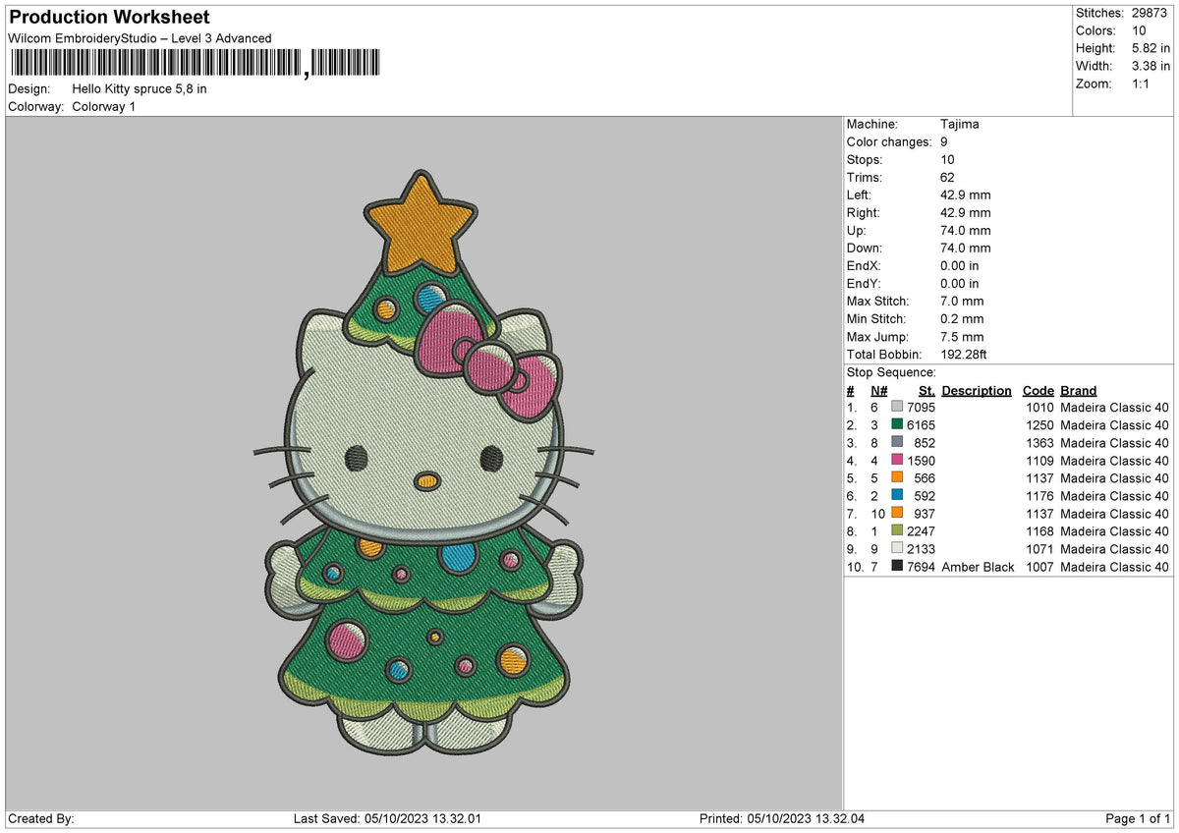Click the Trims value 62

coord(947,177)
